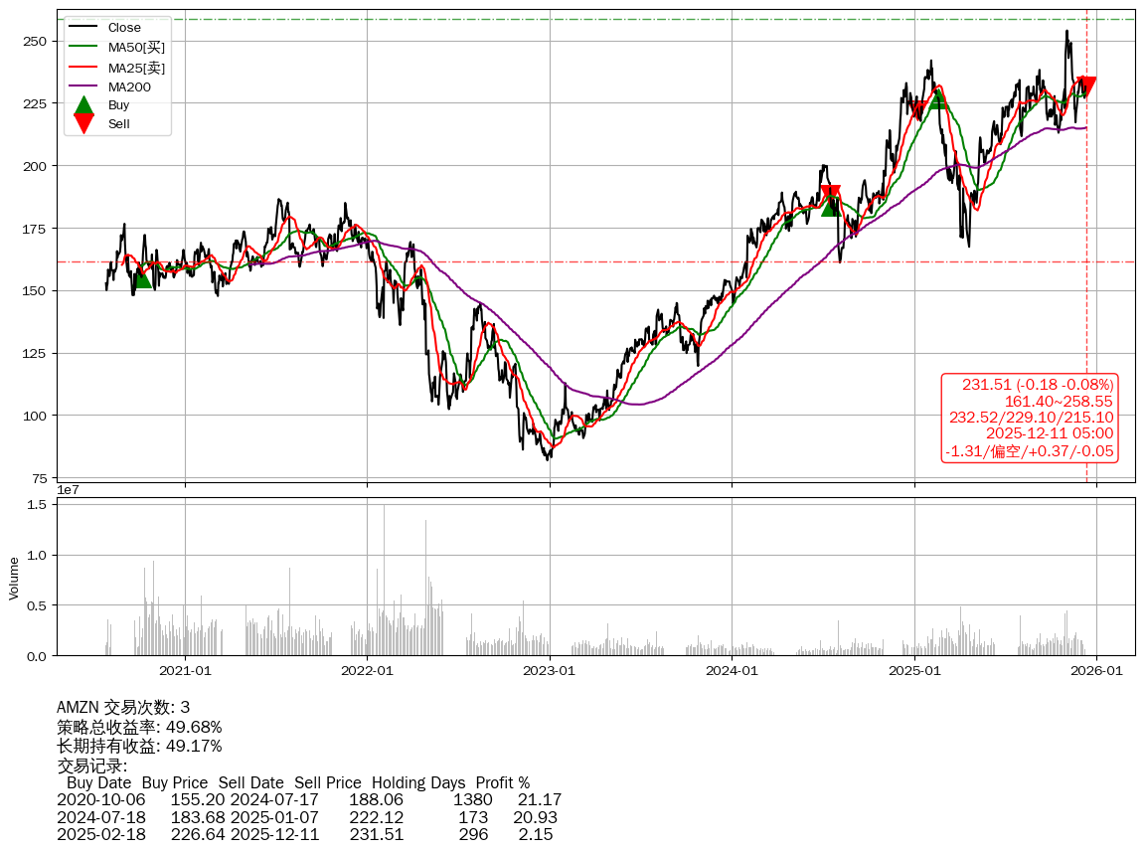Click the 2023-01 tick label on x-axis
Image resolution: width=1145 pixels, height=852 pixels.
coord(550,671)
